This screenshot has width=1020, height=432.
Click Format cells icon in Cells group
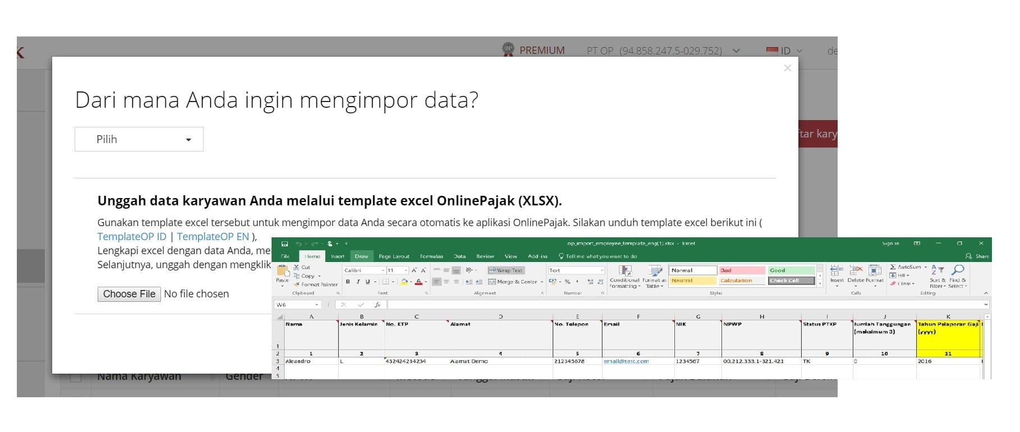click(x=875, y=270)
